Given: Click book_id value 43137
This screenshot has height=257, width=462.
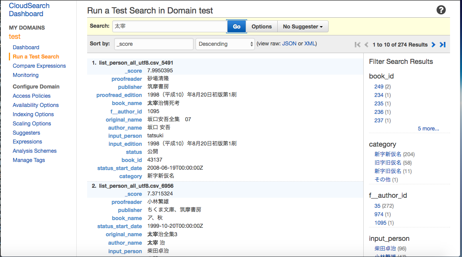Looking at the screenshot, I should coord(155,160).
